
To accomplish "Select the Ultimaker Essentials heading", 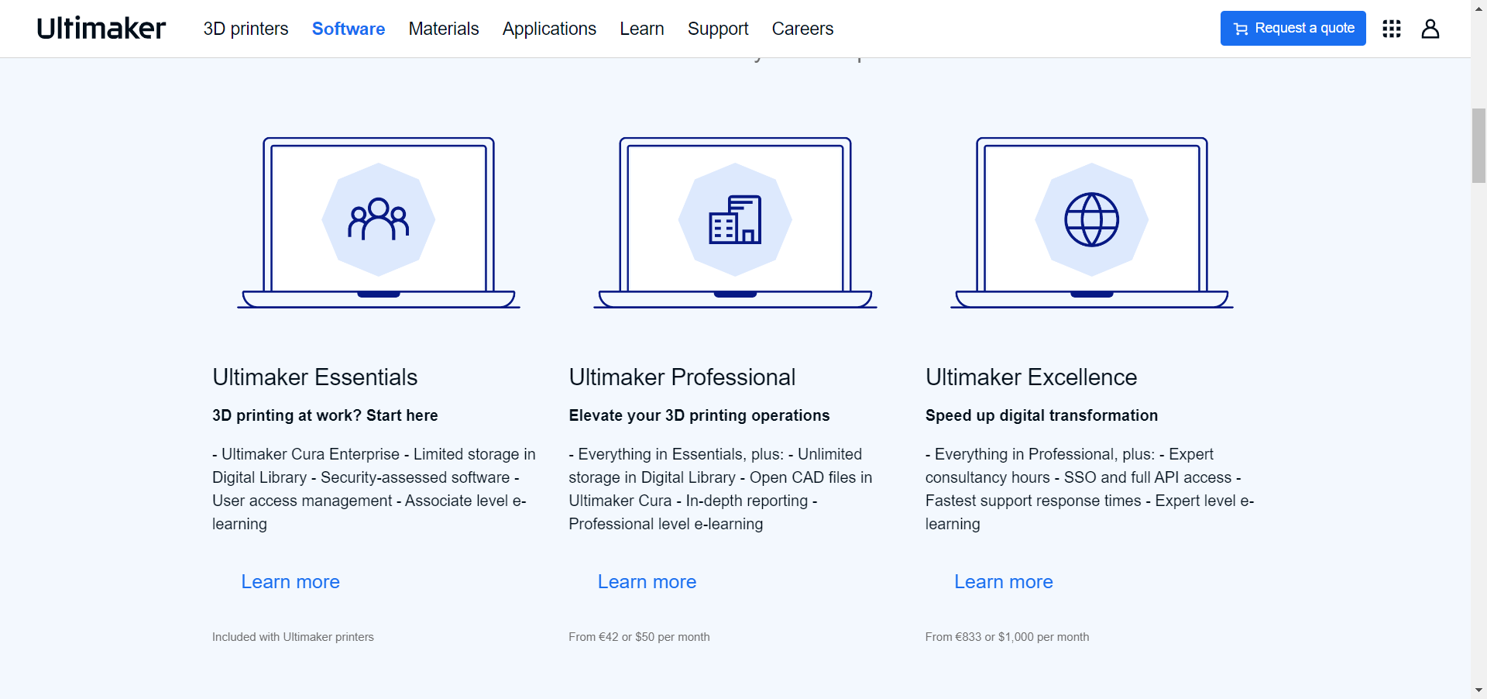I will tap(315, 377).
